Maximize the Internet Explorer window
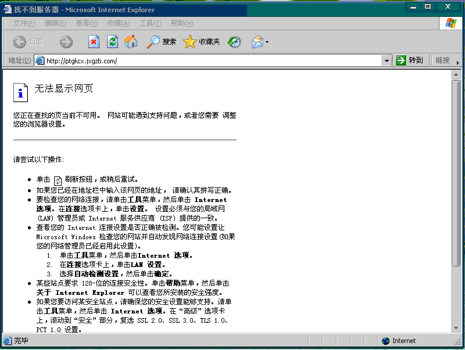This screenshot has width=465, height=350. click(x=428, y=7)
